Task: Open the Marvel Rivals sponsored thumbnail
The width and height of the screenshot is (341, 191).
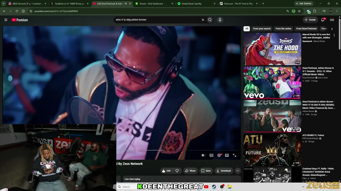Action: click(x=272, y=49)
